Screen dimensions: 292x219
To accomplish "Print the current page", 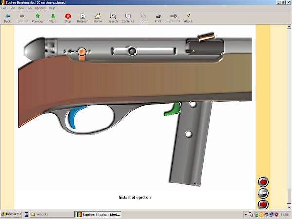I will pos(158,18).
